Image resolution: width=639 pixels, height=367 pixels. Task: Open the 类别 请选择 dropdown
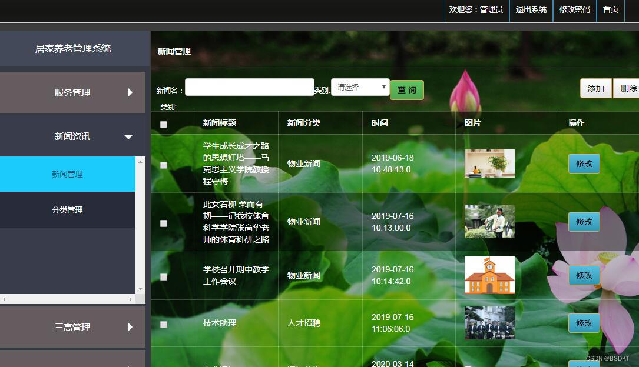(x=360, y=87)
